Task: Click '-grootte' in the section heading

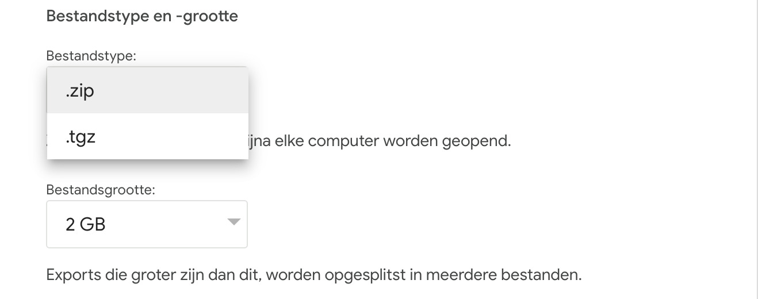Action: pos(209,16)
